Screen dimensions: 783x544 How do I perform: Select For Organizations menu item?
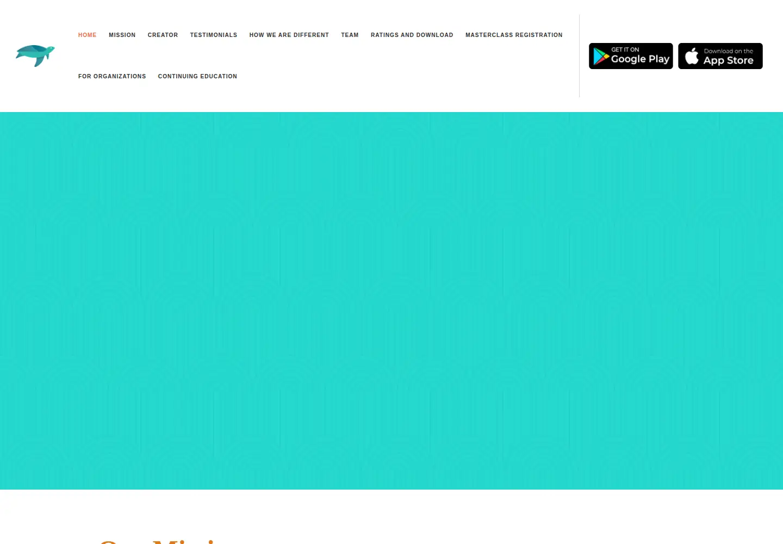[112, 76]
